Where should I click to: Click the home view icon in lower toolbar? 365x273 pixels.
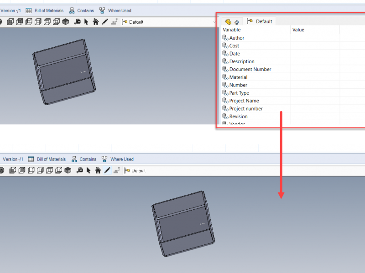coord(98,171)
